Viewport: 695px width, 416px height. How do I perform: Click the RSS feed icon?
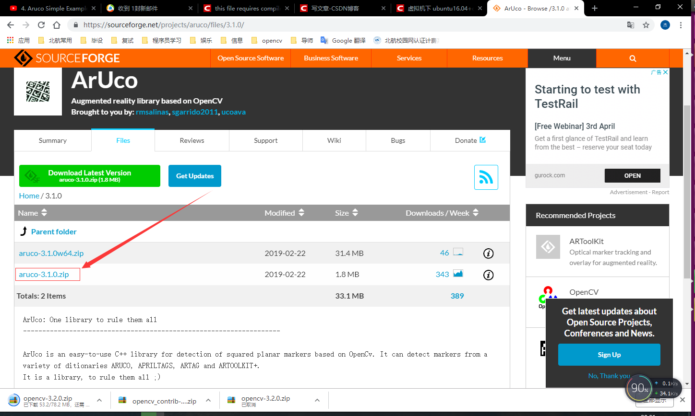click(486, 177)
